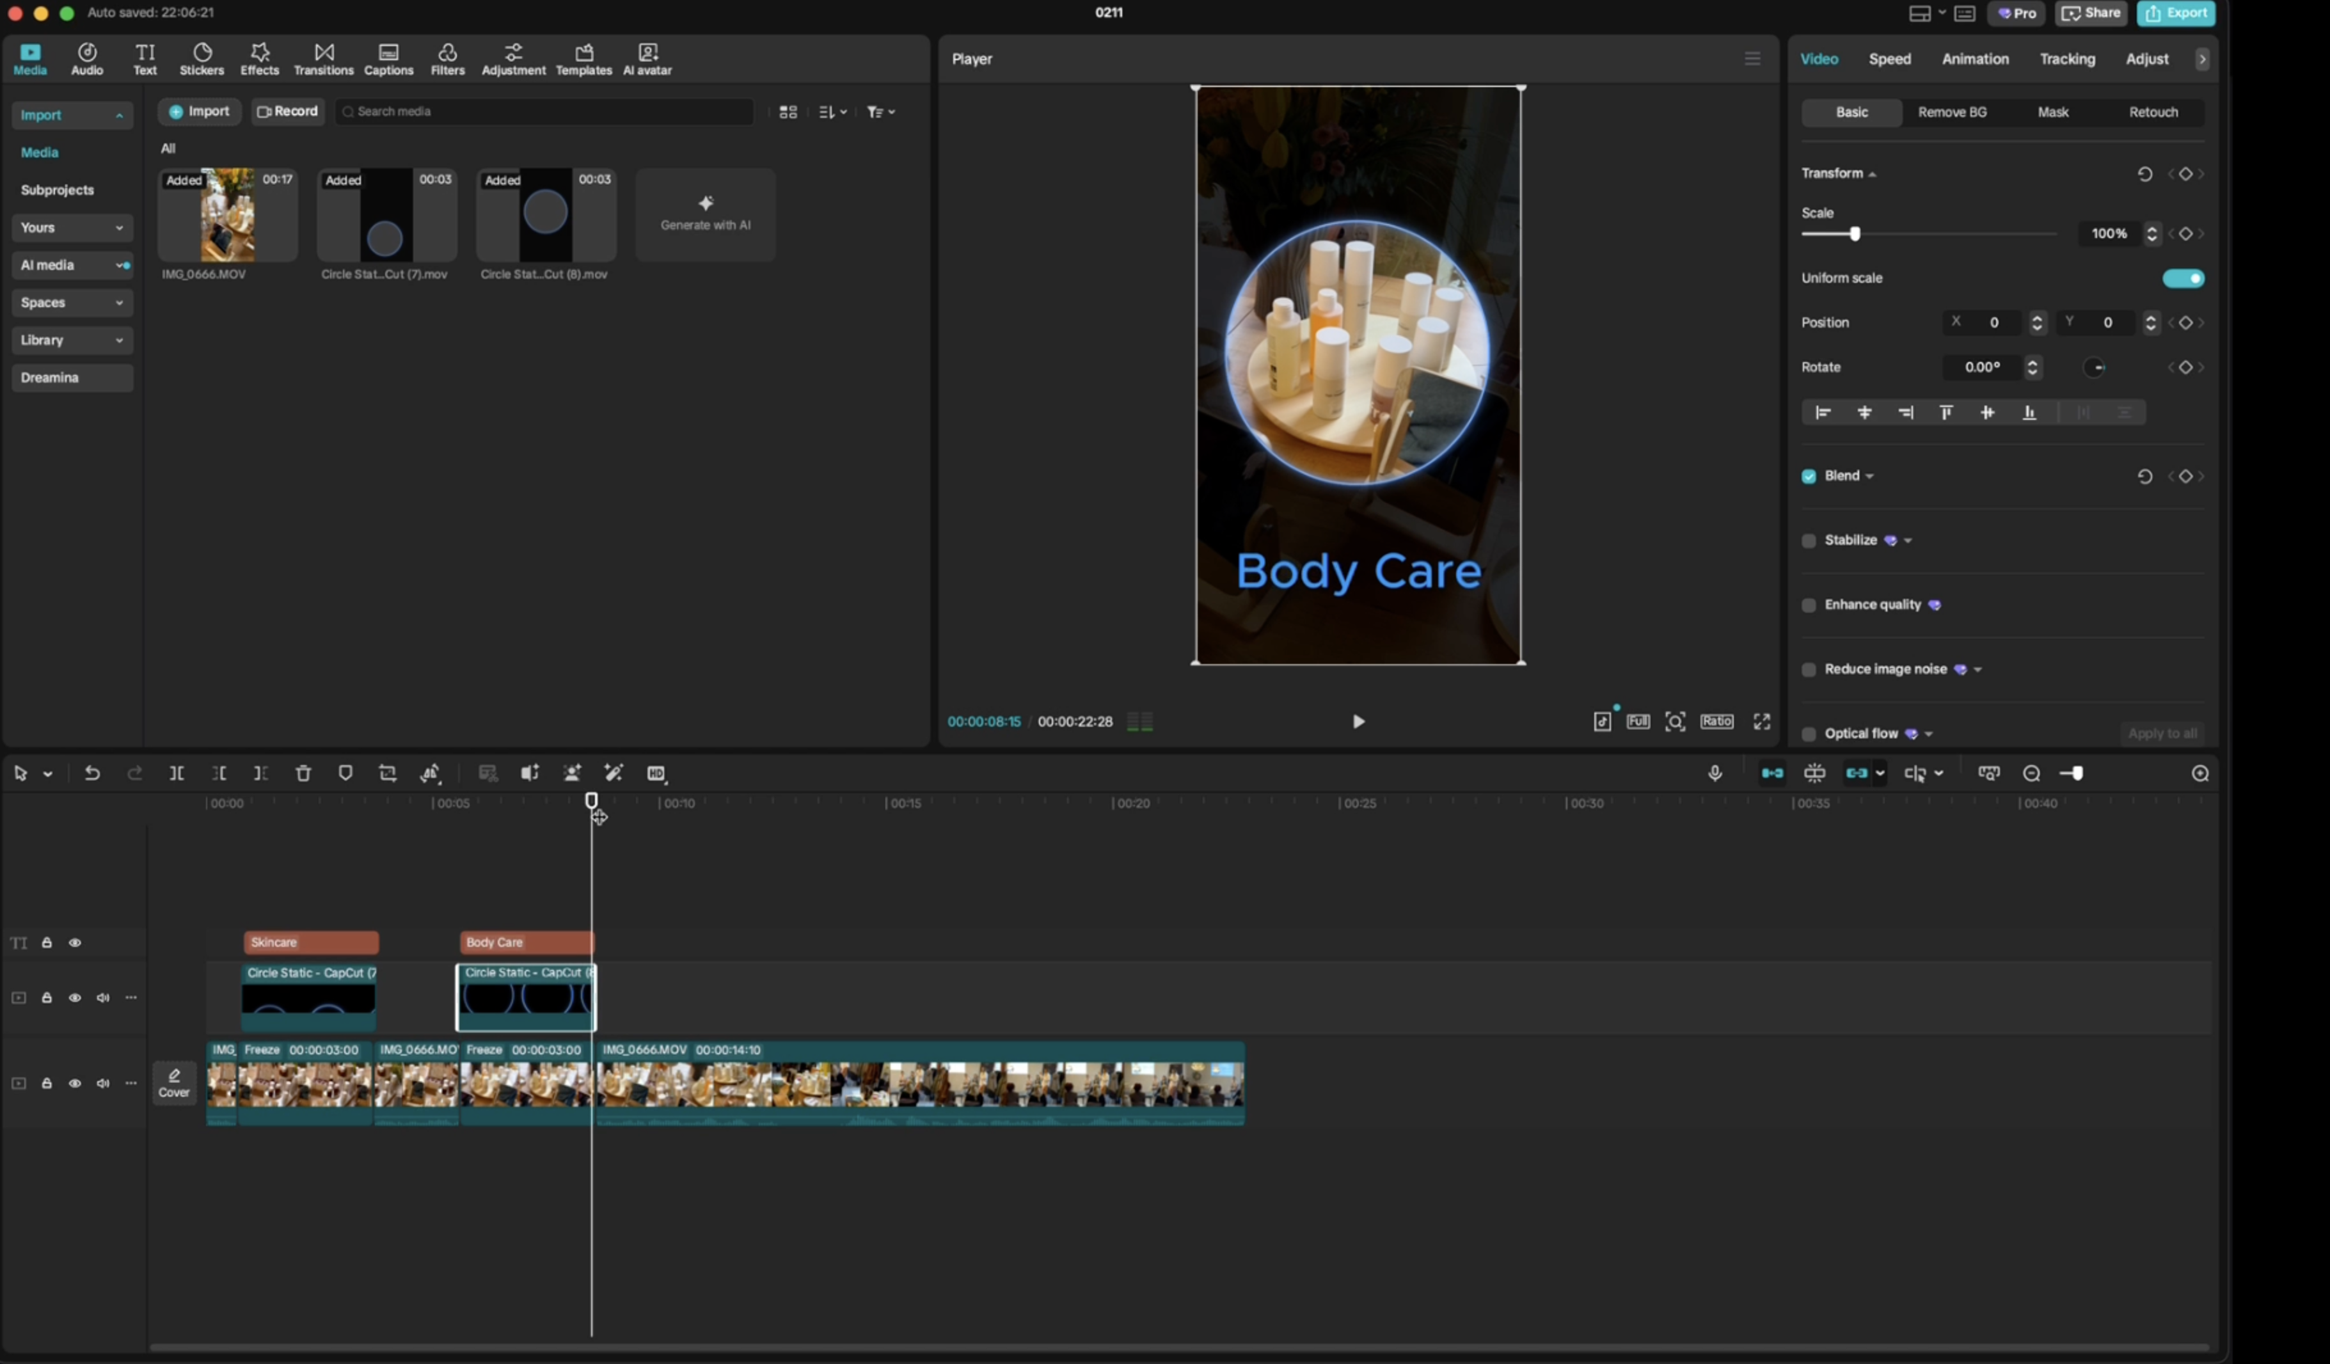Select the IMG_0666.MOV media thumbnail
Screen dimensions: 2330x1364
228,214
